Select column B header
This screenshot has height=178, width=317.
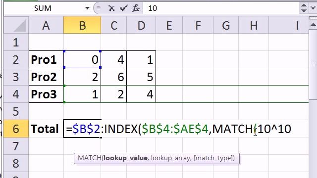[x=82, y=25]
